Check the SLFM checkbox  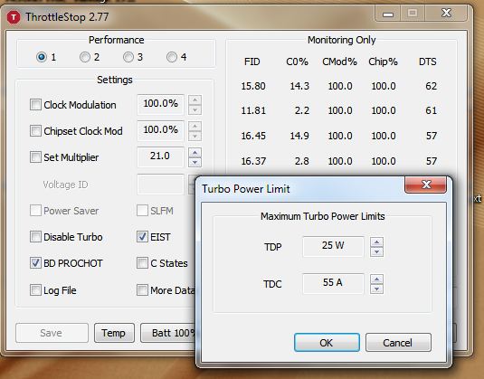click(142, 211)
